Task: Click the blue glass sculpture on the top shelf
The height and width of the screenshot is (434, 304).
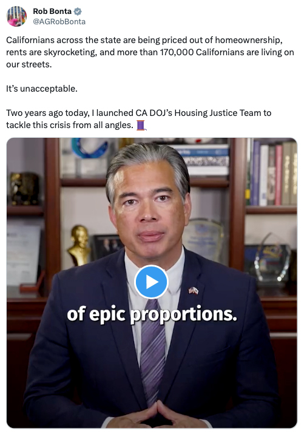Action: [x=89, y=148]
